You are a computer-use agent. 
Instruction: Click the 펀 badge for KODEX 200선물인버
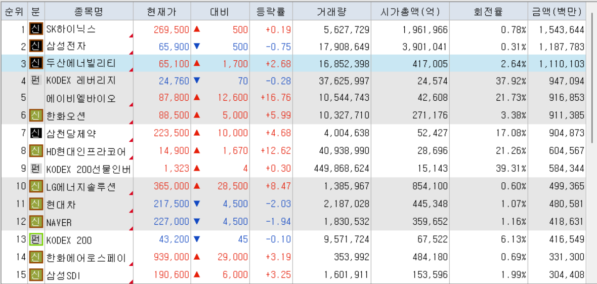pyautogui.click(x=35, y=168)
